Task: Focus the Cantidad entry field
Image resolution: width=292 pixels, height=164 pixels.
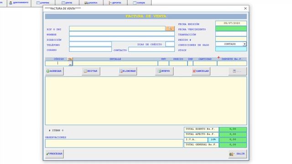Action: coord(205,63)
